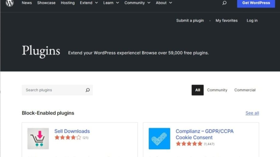Switch to the Community plugins filter
280x157 pixels.
coord(217,90)
